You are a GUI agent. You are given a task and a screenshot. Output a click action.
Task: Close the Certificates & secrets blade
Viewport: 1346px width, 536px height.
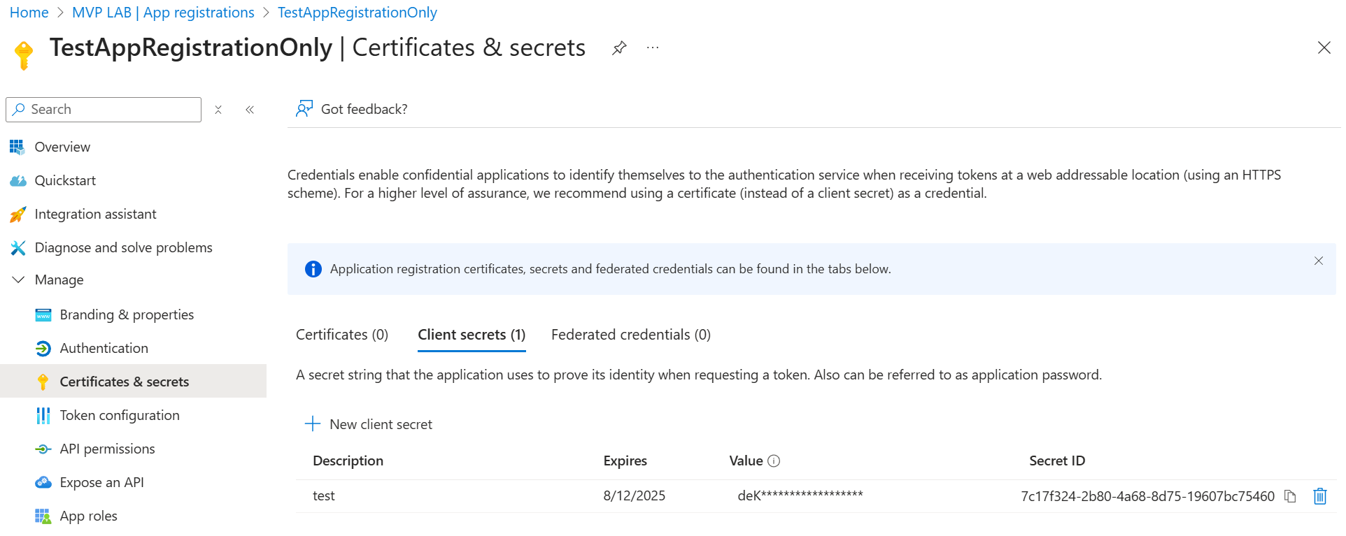(1324, 48)
